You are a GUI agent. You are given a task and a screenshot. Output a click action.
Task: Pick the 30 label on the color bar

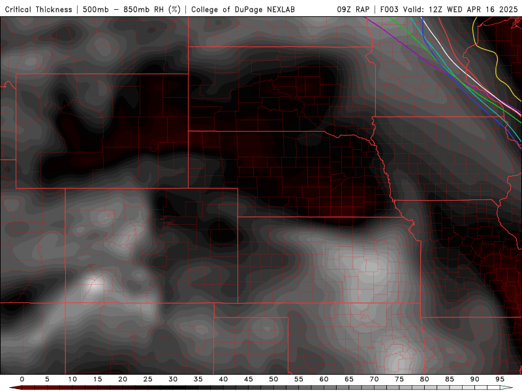click(x=173, y=379)
